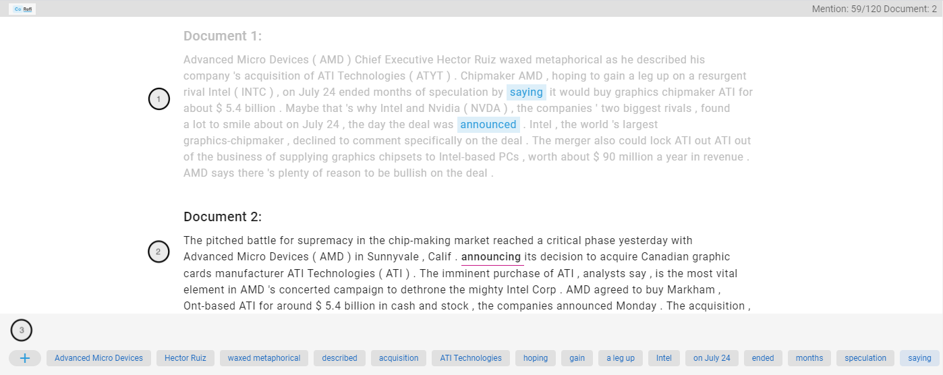Click the 'a leg up' cluster chip
943x375 pixels.
(x=621, y=358)
